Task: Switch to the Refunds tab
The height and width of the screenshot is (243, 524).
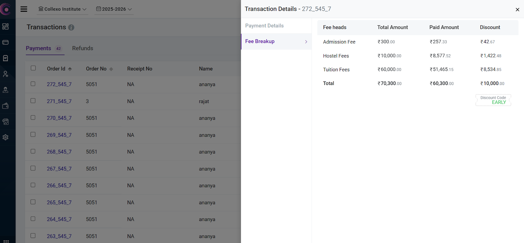Action: pos(83,48)
